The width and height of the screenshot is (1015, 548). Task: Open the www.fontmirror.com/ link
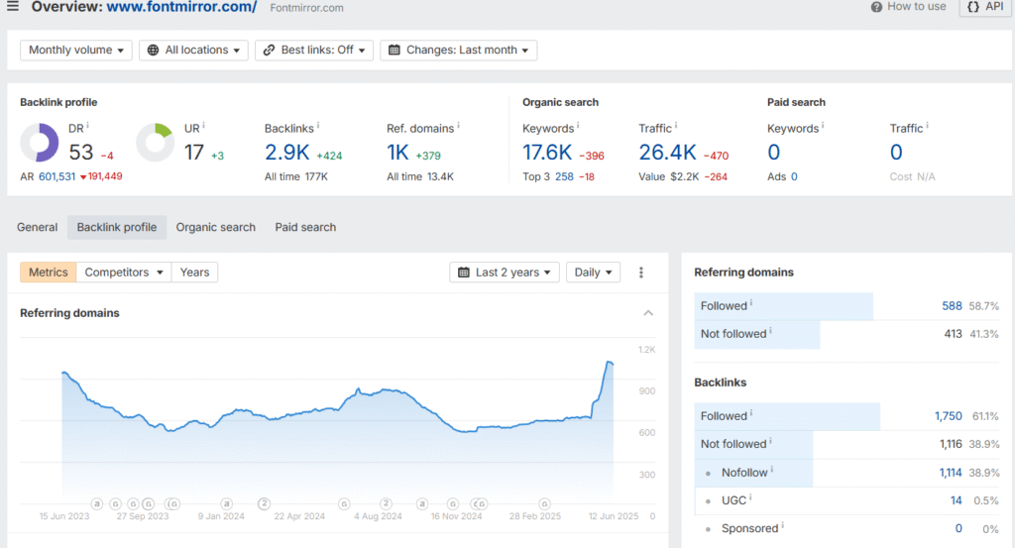(x=181, y=7)
